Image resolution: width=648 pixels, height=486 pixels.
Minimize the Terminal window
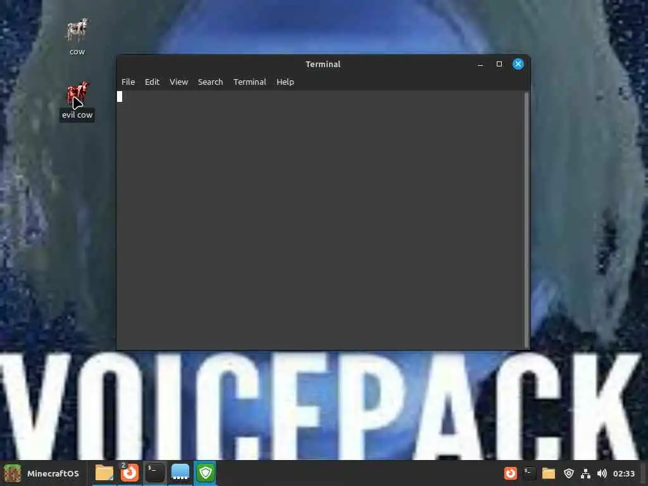(x=480, y=65)
